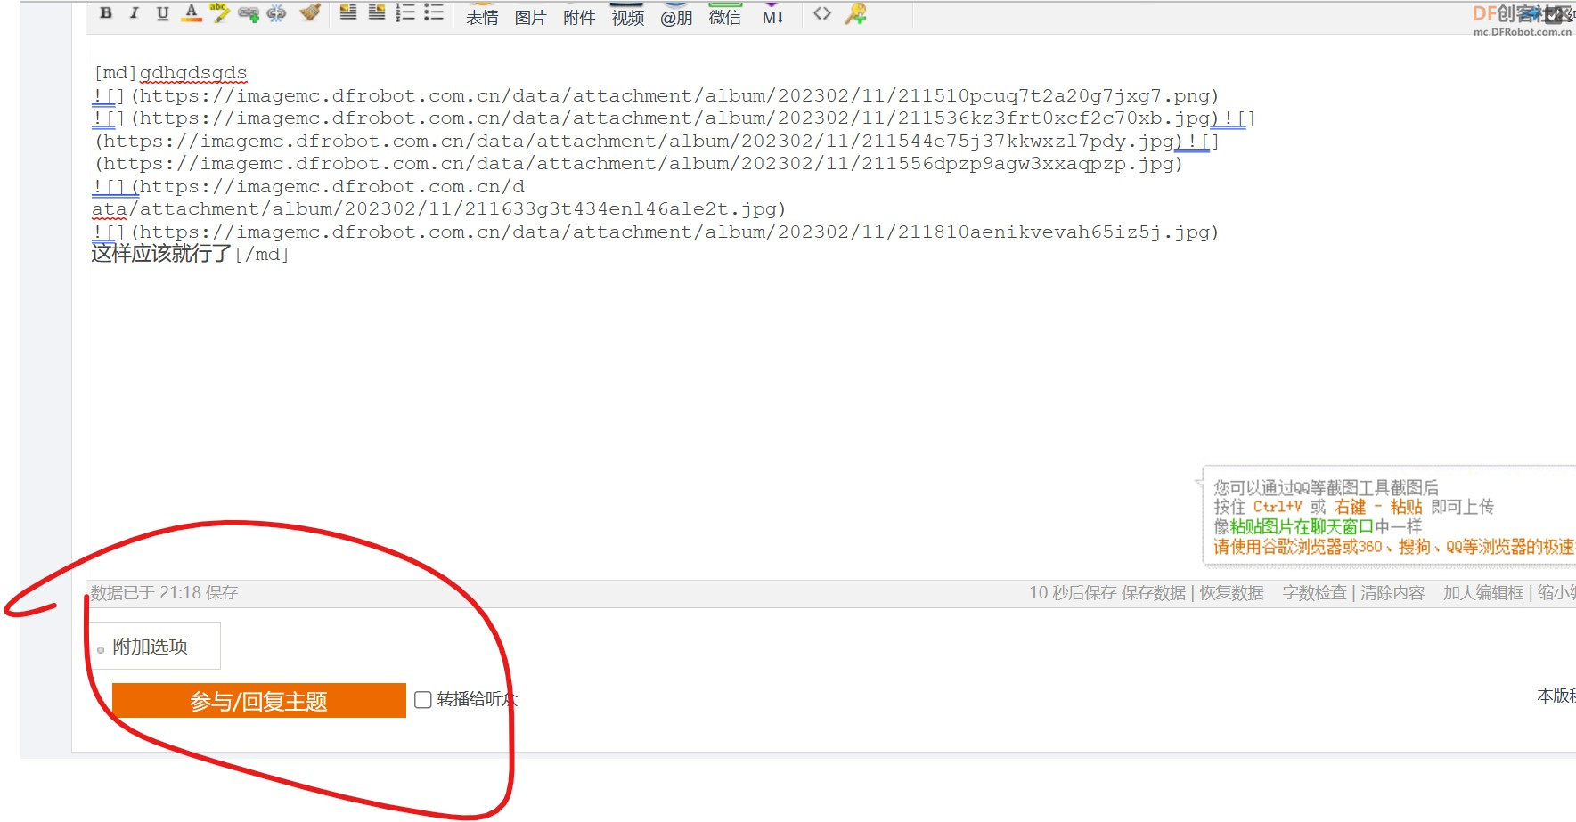Click 恢复数据 to restore the draft
The height and width of the screenshot is (822, 1576).
point(1231,593)
